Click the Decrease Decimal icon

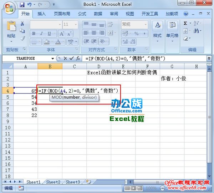[133, 42]
